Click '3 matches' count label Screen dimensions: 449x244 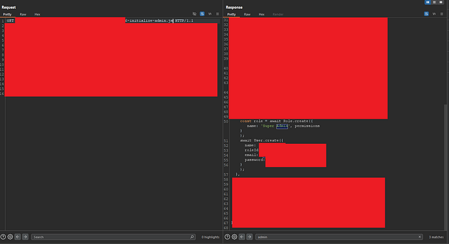(436, 237)
